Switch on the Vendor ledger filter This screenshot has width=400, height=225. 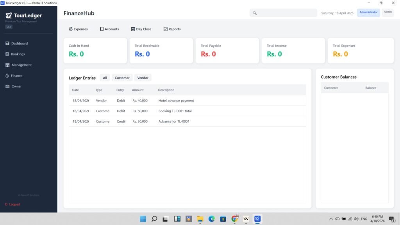pos(143,77)
